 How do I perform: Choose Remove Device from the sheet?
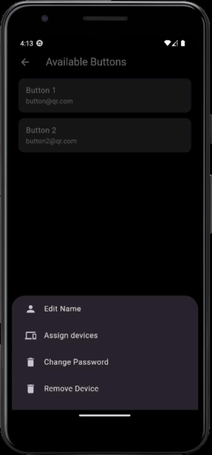[x=105, y=389]
